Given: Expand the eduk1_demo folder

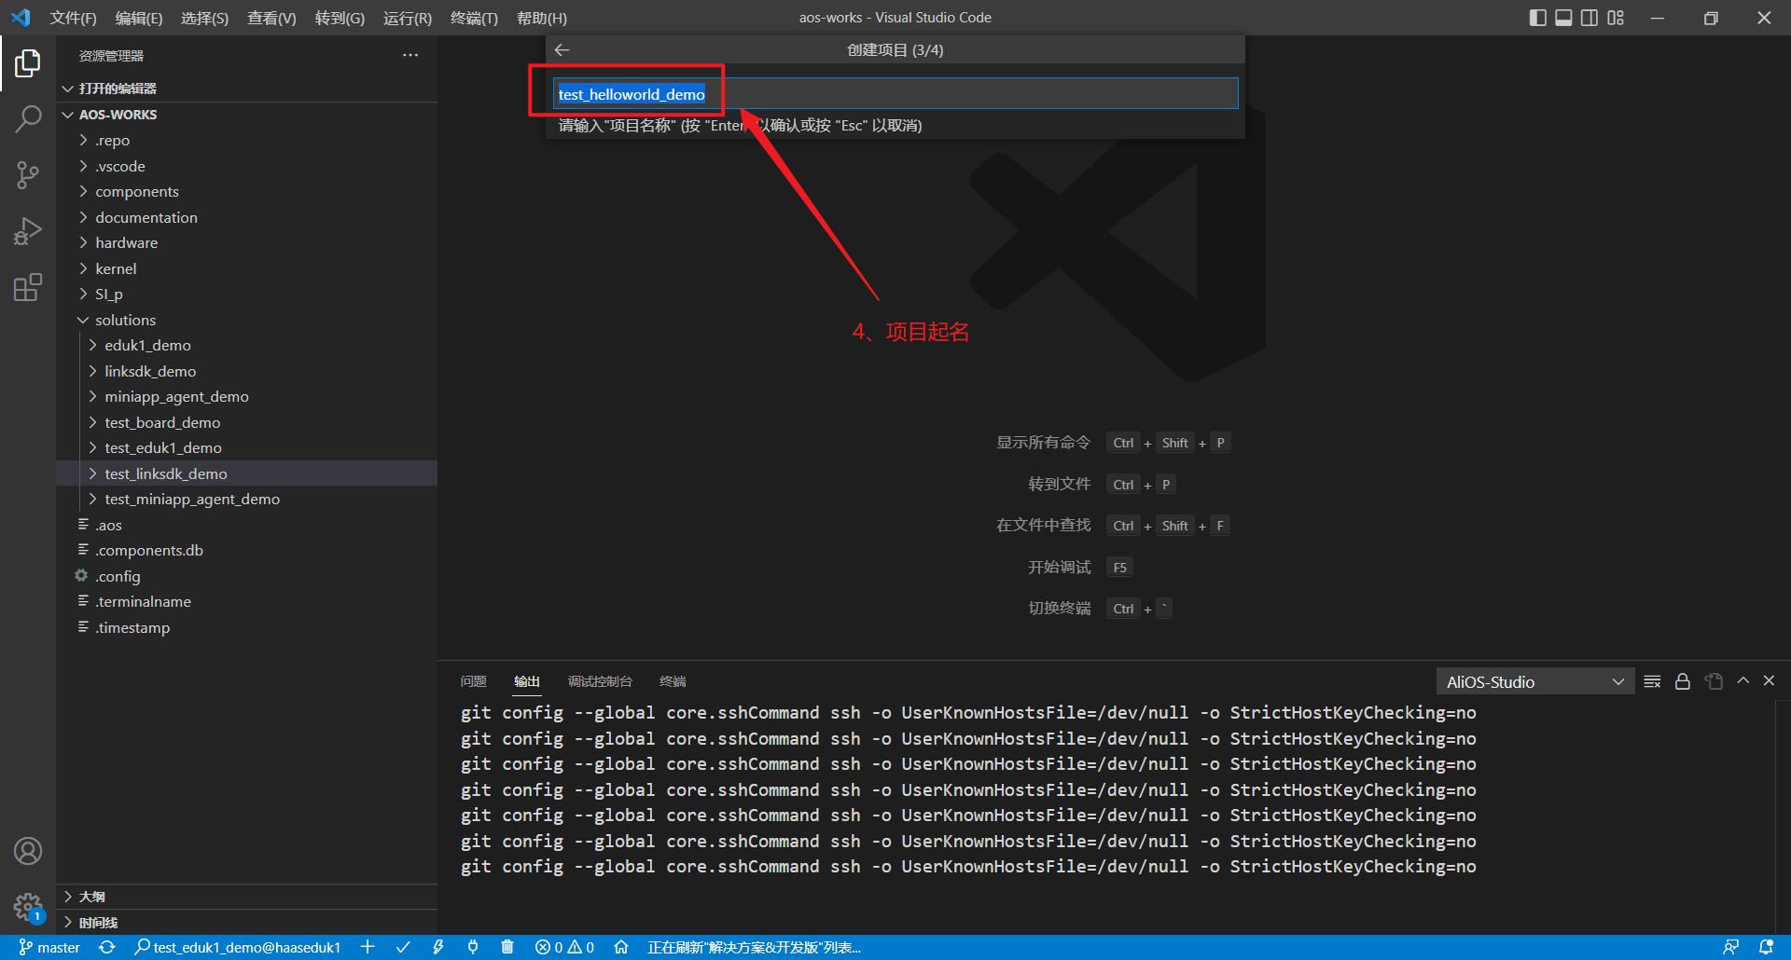Looking at the screenshot, I should tap(246, 346).
